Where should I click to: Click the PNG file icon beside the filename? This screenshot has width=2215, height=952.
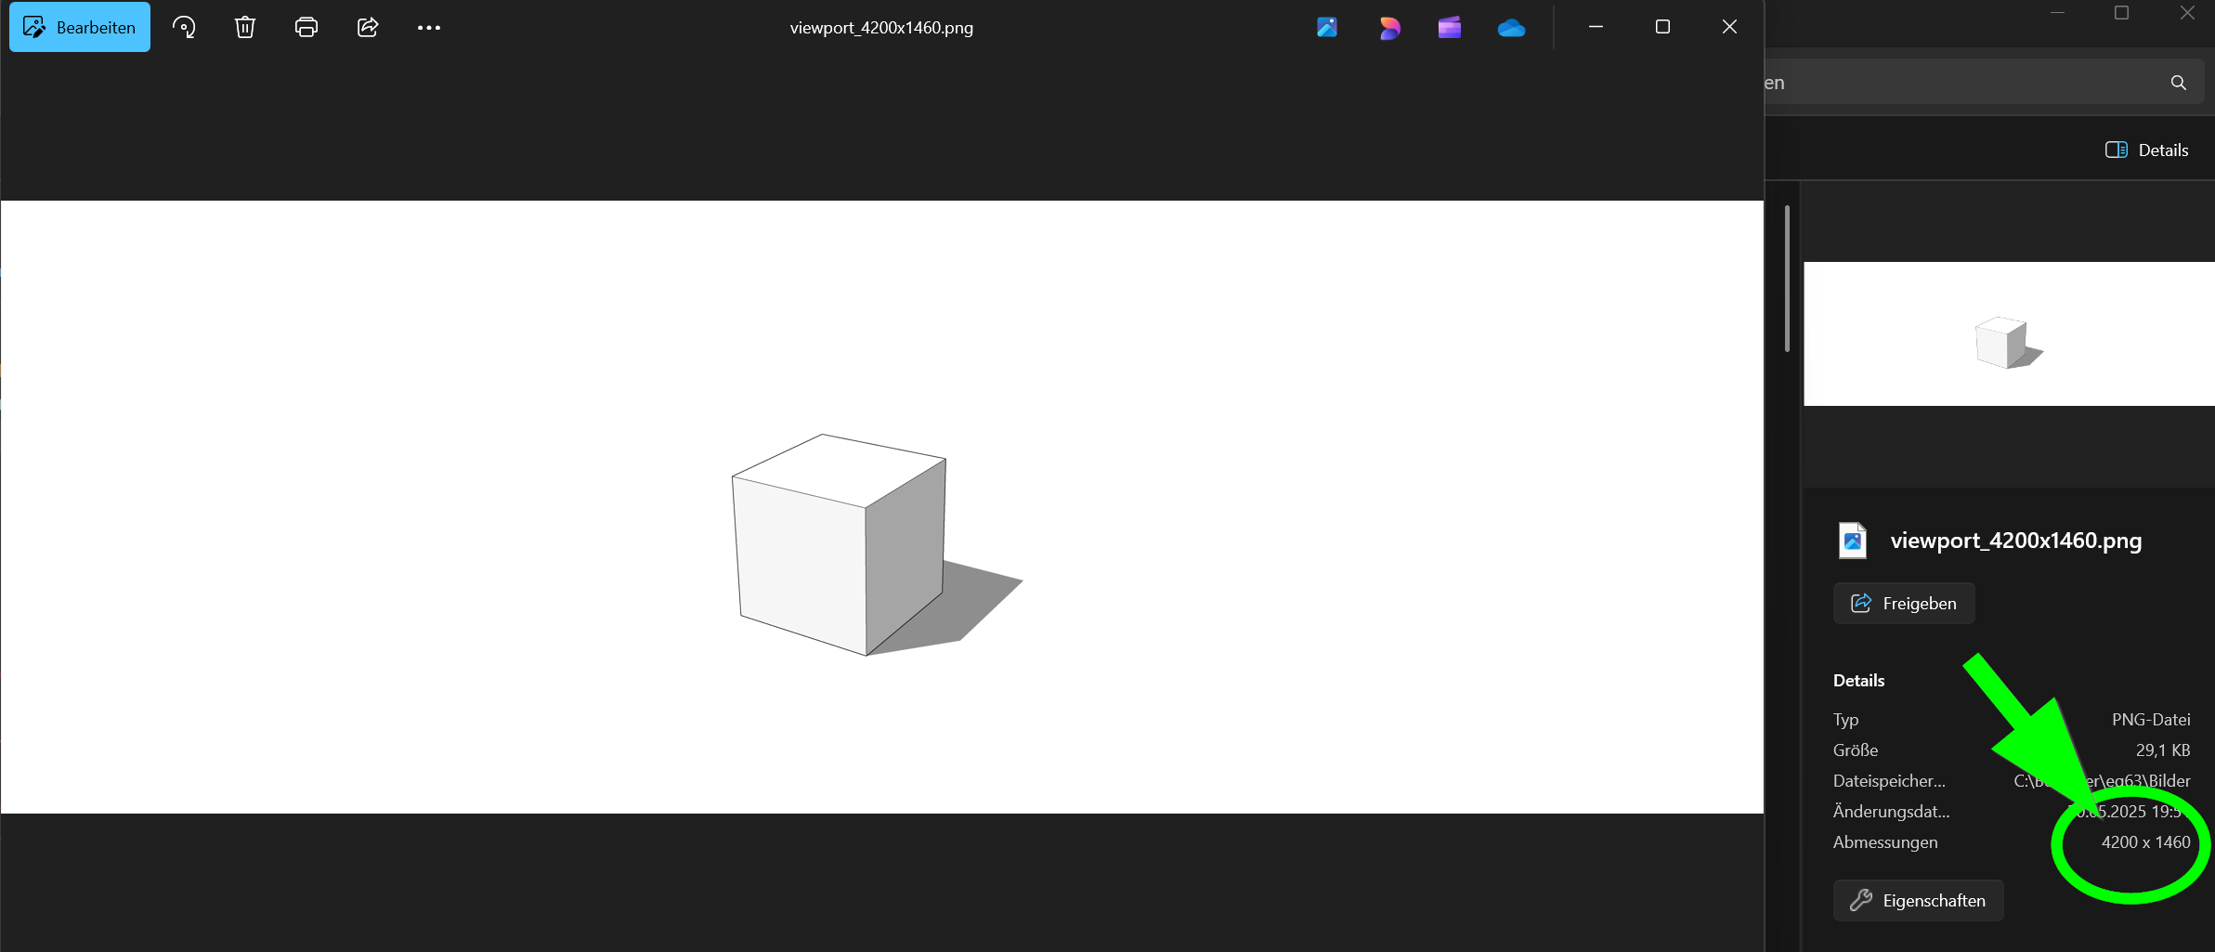click(1852, 540)
